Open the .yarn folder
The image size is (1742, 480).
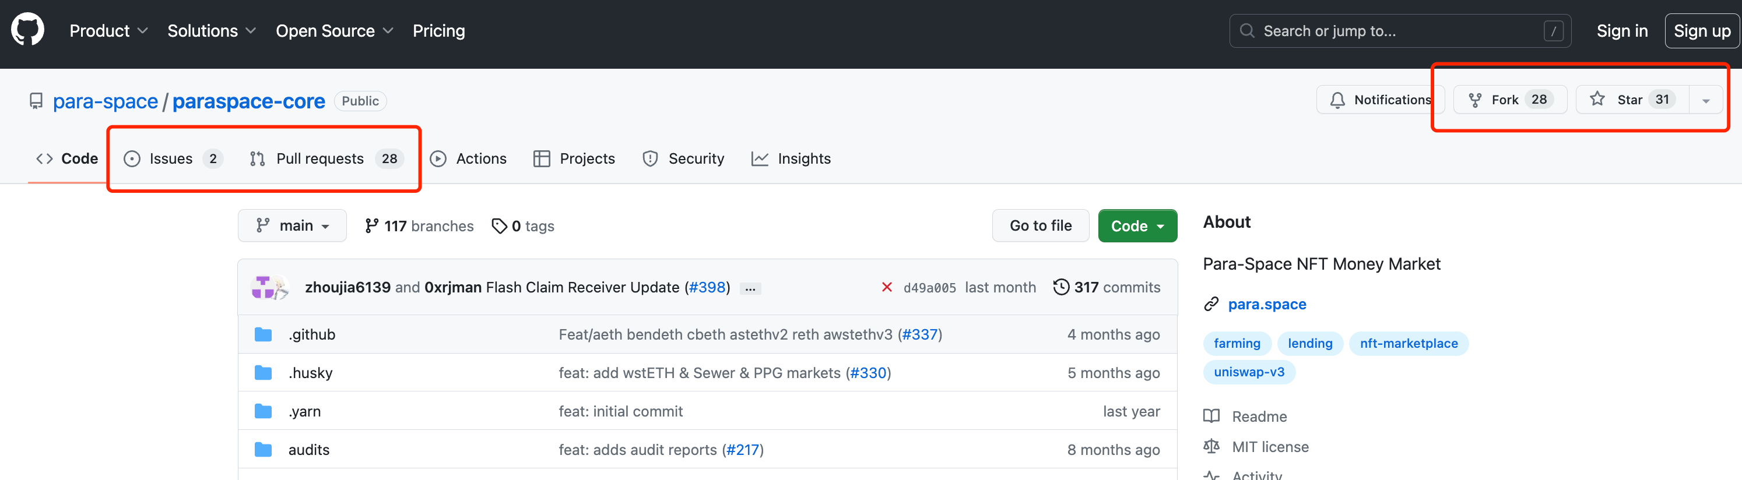point(304,412)
